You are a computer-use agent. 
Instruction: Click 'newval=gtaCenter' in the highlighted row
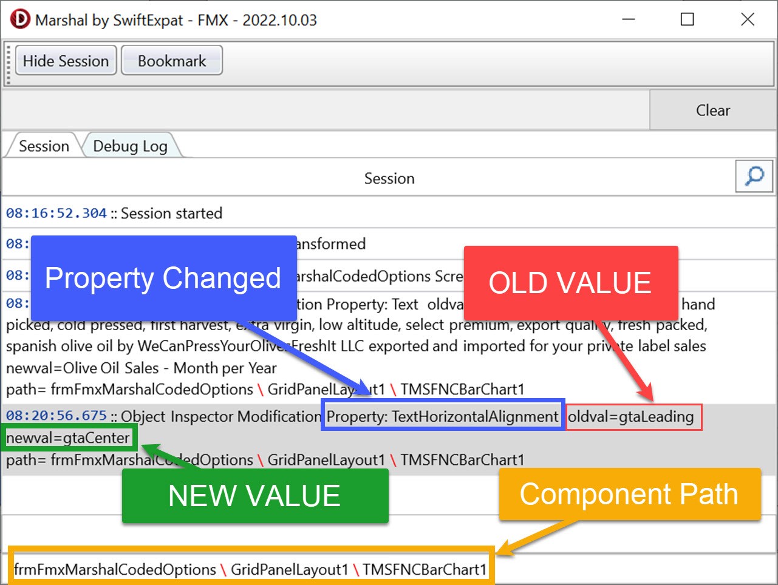coord(68,438)
